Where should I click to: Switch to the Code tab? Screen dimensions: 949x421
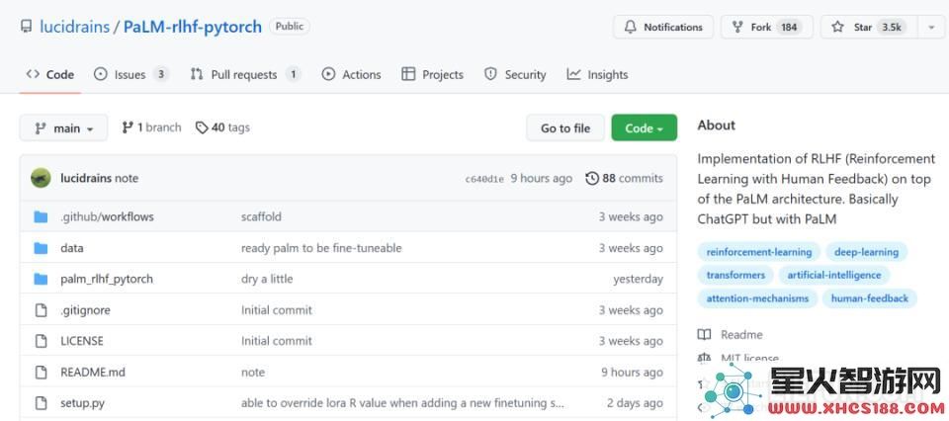click(x=50, y=74)
